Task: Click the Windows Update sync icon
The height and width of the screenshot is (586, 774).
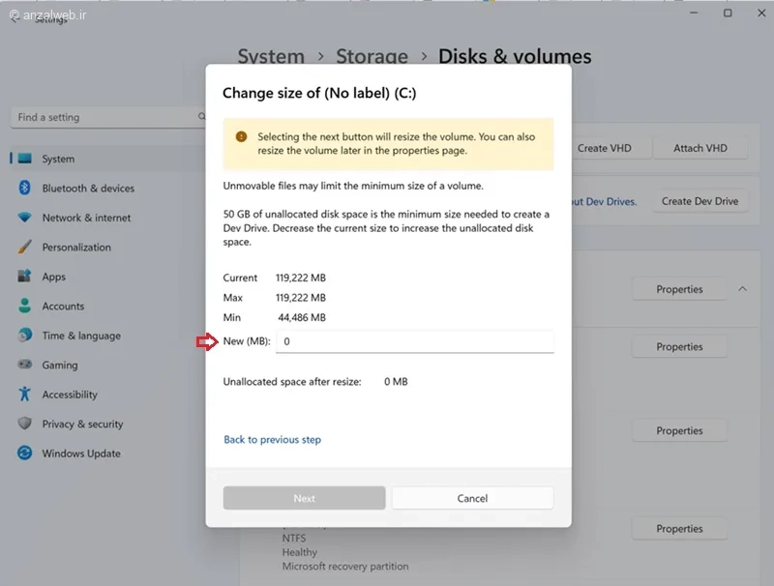Action: tap(25, 453)
